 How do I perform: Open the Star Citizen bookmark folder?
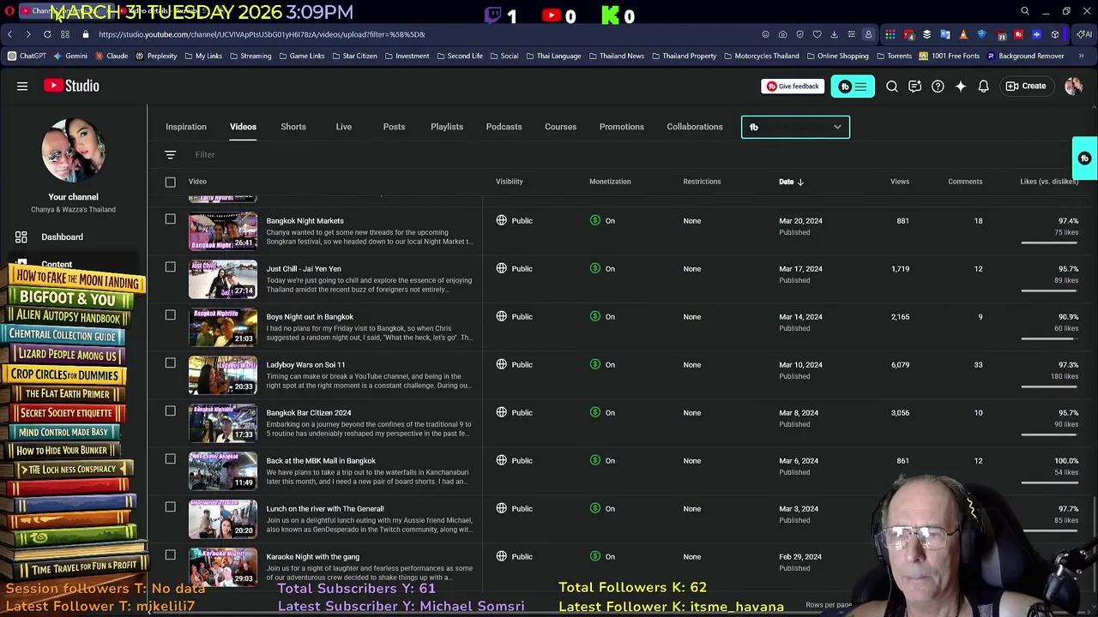[354, 56]
